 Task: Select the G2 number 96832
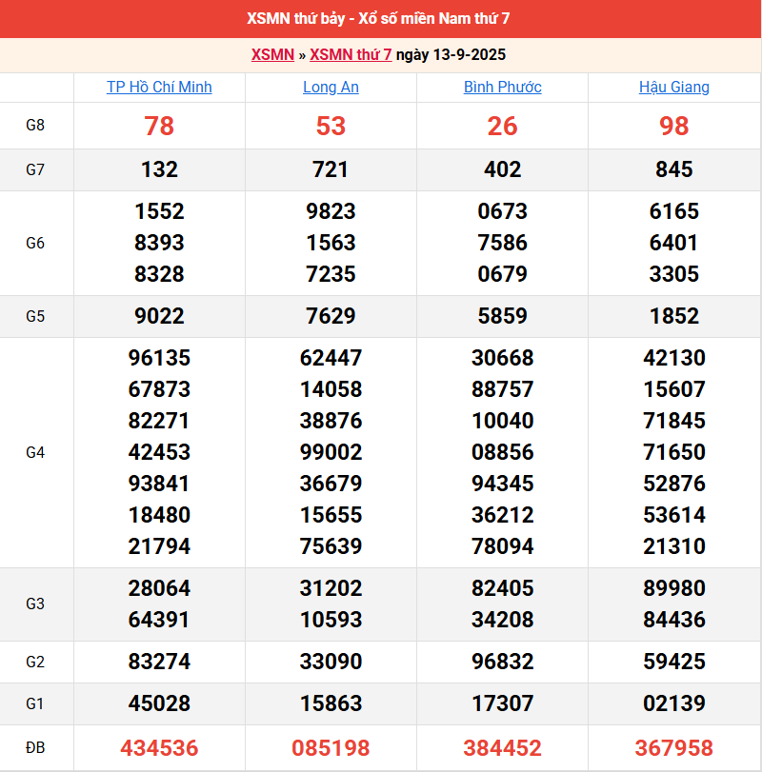[x=502, y=662]
